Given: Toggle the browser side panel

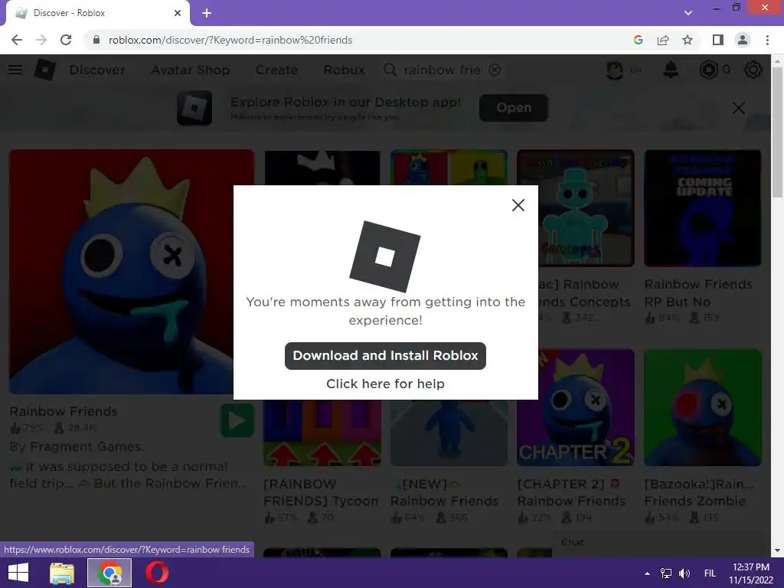Looking at the screenshot, I should coord(718,40).
